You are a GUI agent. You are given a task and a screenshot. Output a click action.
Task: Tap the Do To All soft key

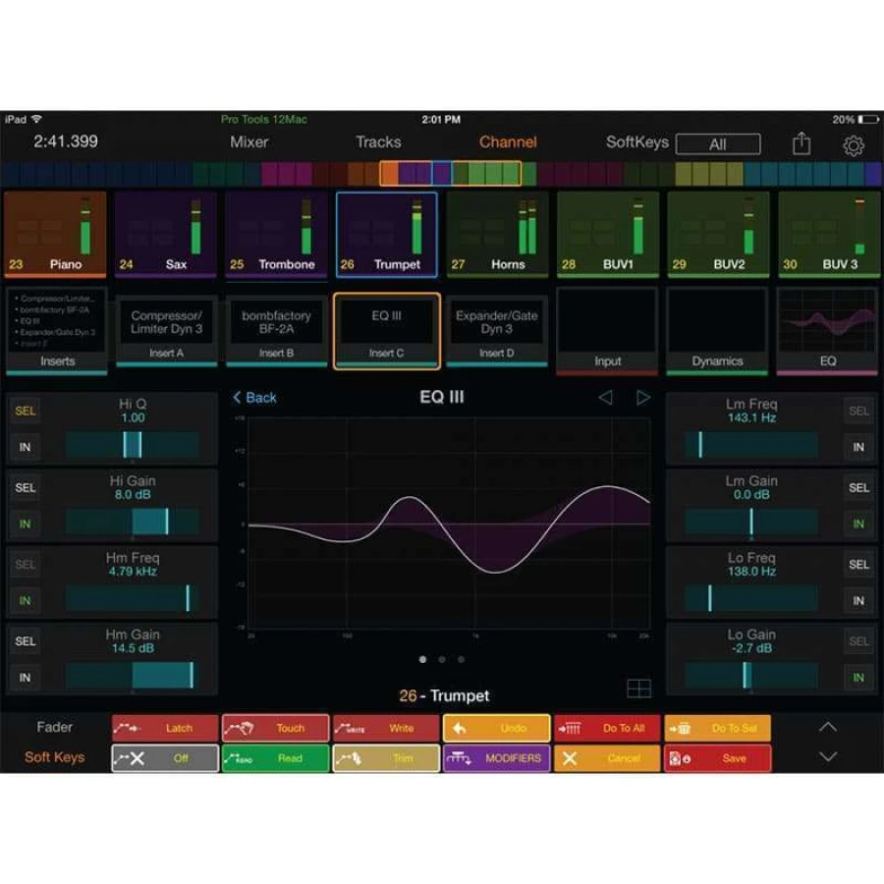[607, 728]
